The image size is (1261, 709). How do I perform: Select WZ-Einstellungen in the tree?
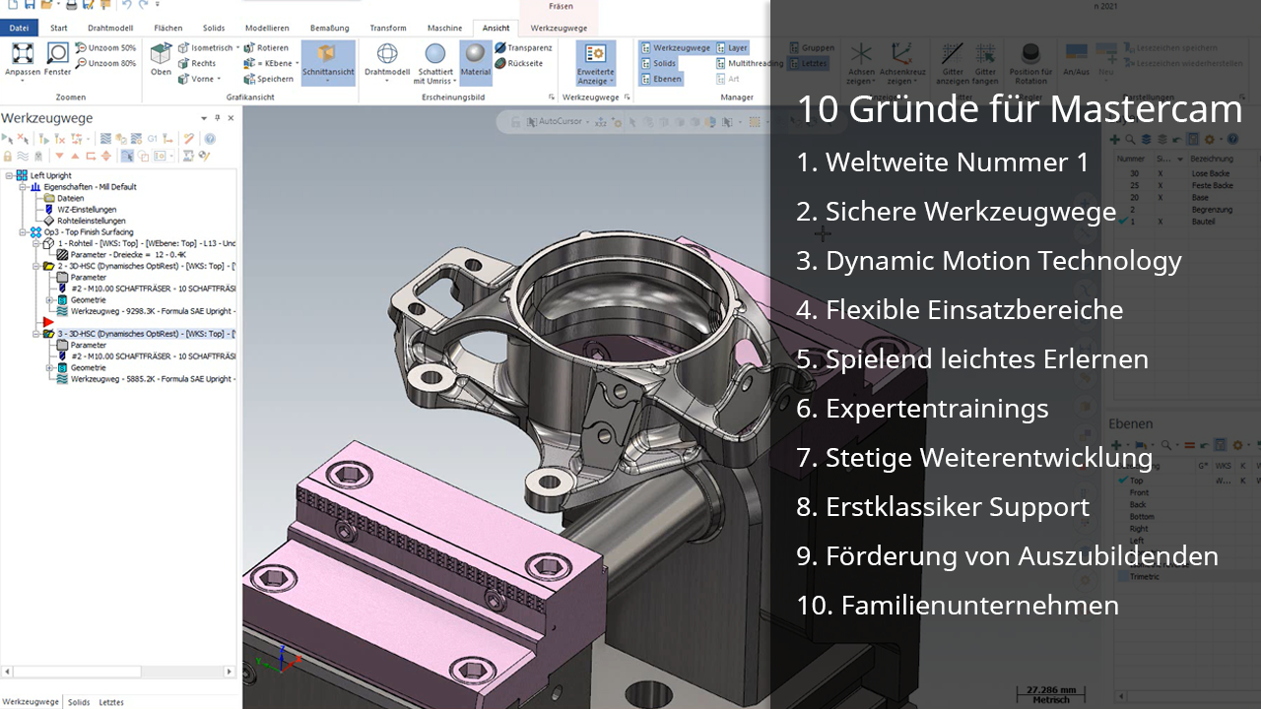point(87,210)
